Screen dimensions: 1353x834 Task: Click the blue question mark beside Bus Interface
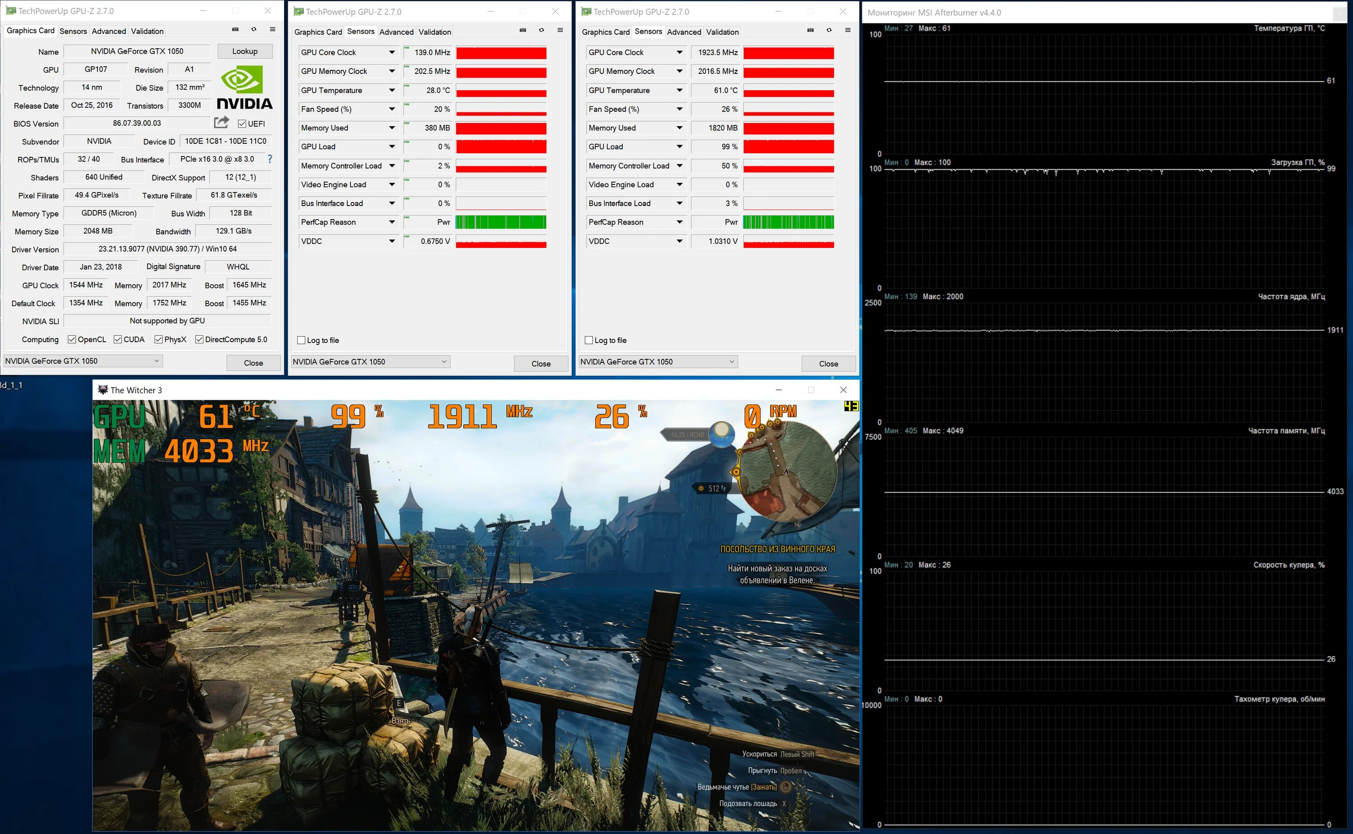point(270,159)
